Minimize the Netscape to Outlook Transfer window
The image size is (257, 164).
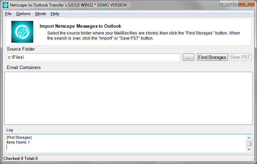tap(224, 4)
